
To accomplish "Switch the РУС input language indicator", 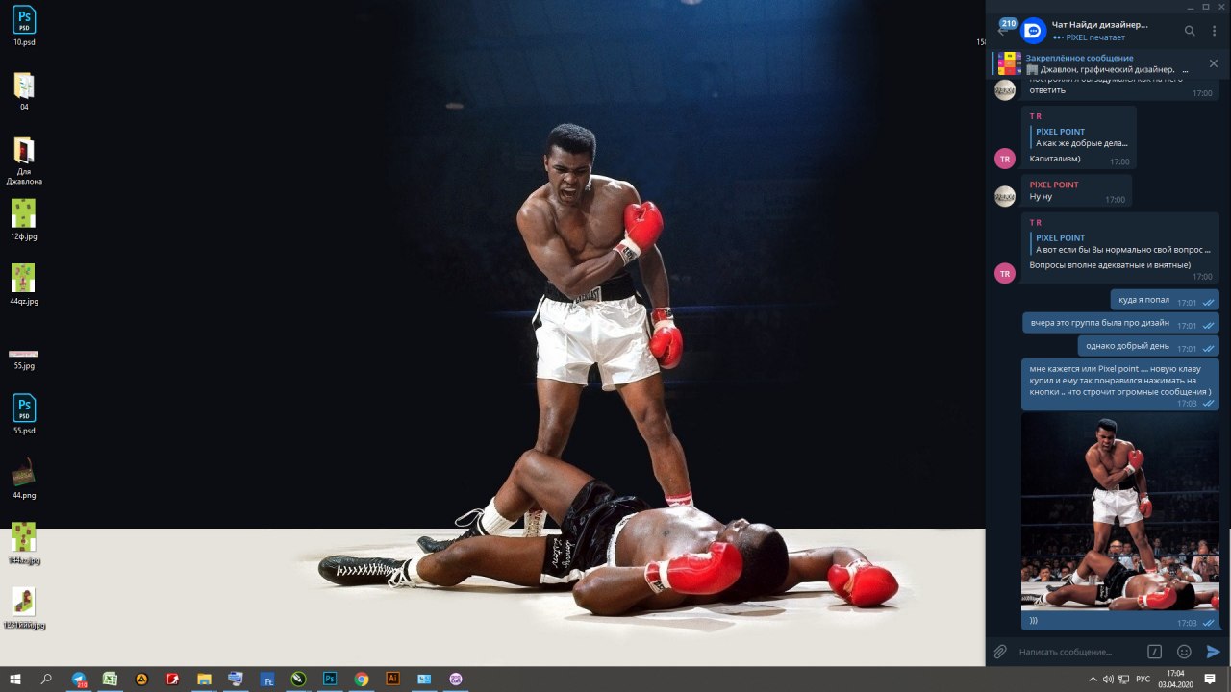I will point(1143,679).
